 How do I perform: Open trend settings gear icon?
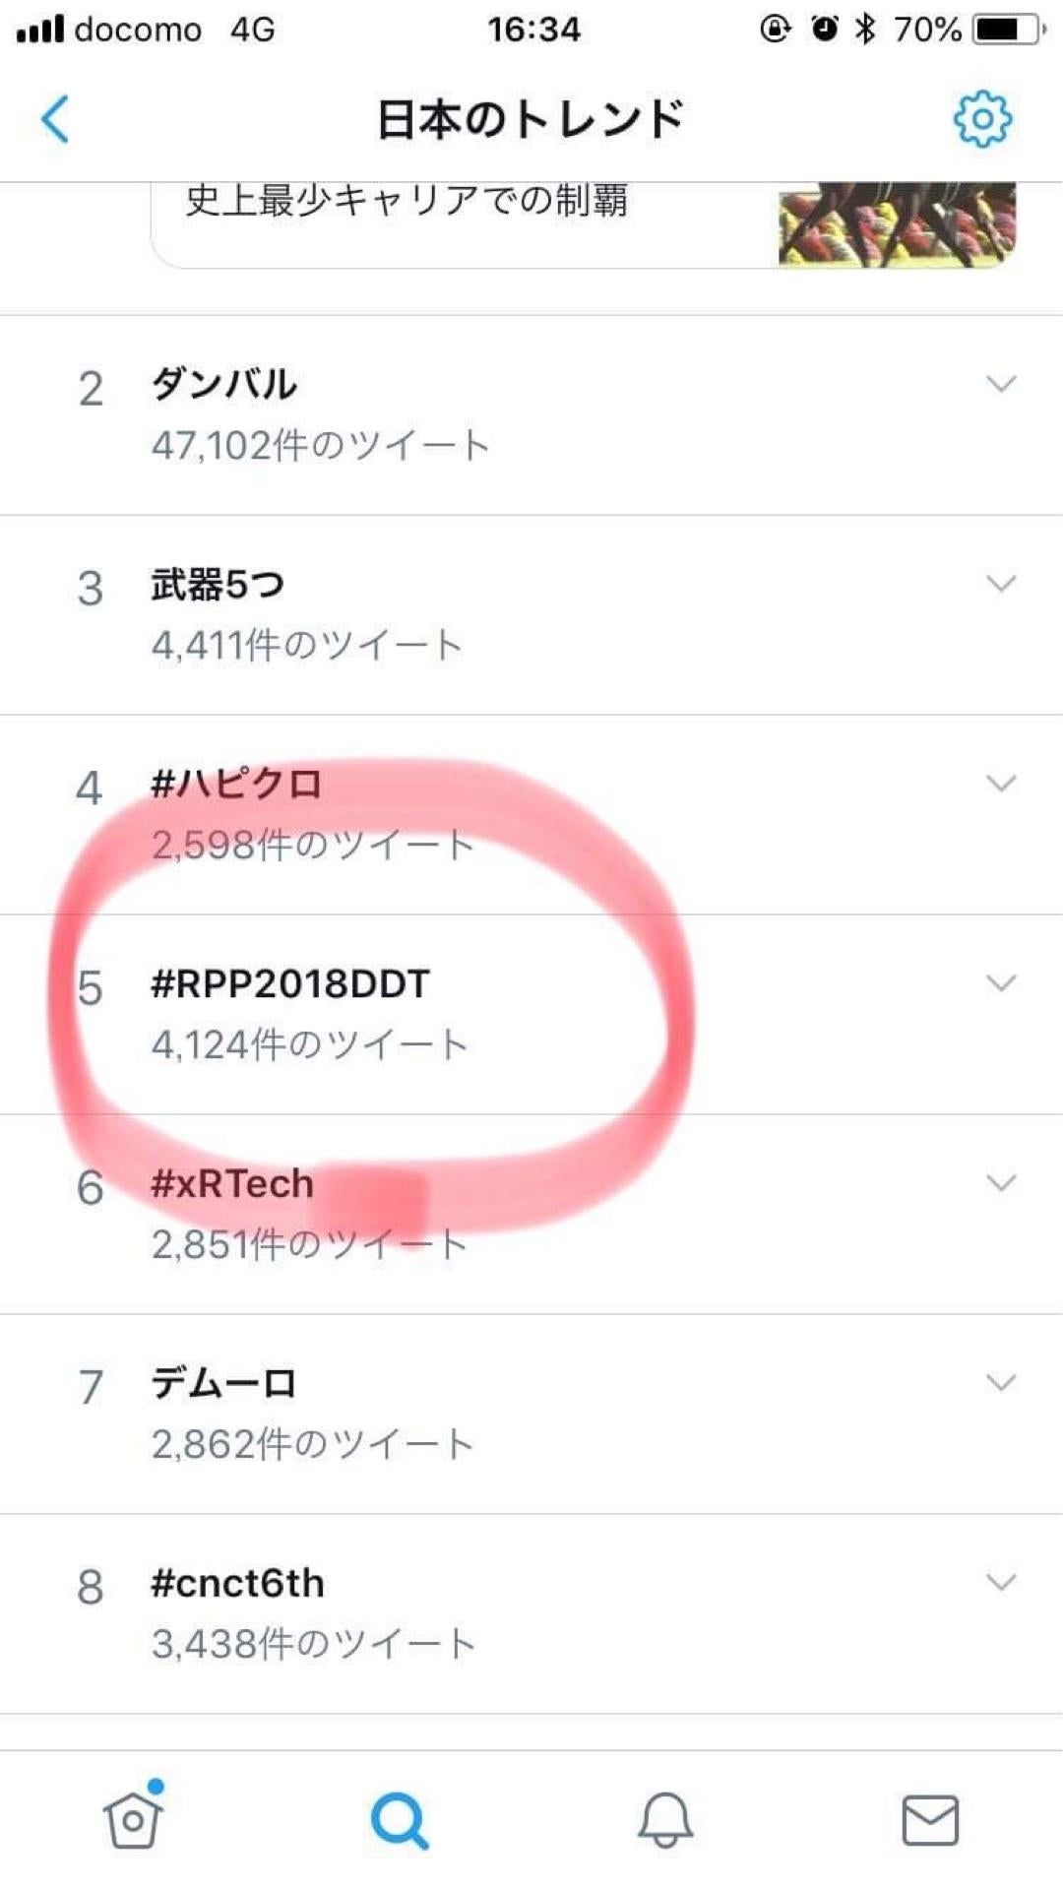tap(982, 119)
